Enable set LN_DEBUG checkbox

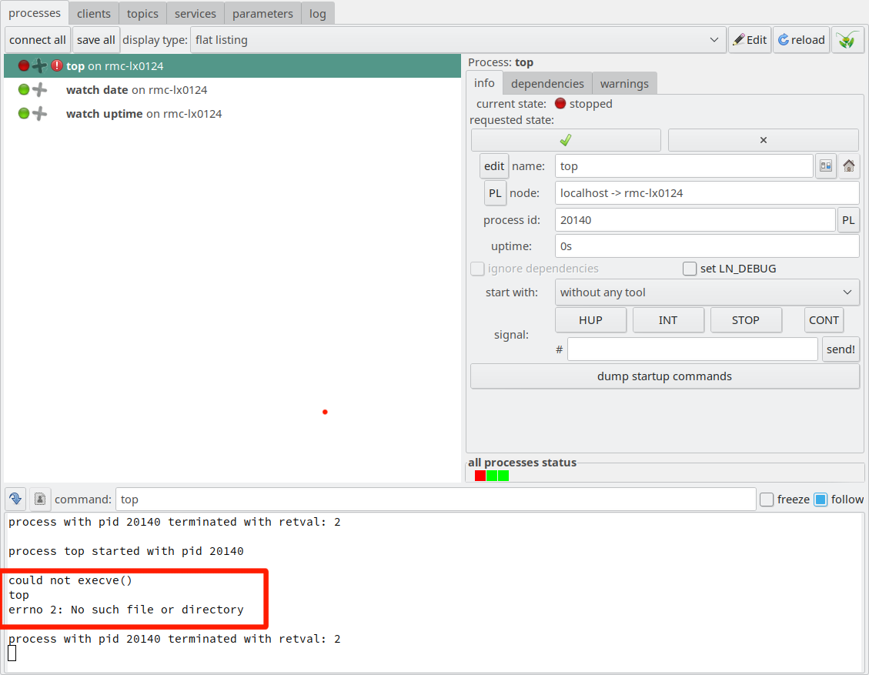pyautogui.click(x=690, y=269)
